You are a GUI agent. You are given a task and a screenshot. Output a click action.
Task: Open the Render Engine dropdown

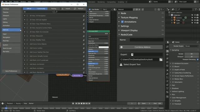192,46
